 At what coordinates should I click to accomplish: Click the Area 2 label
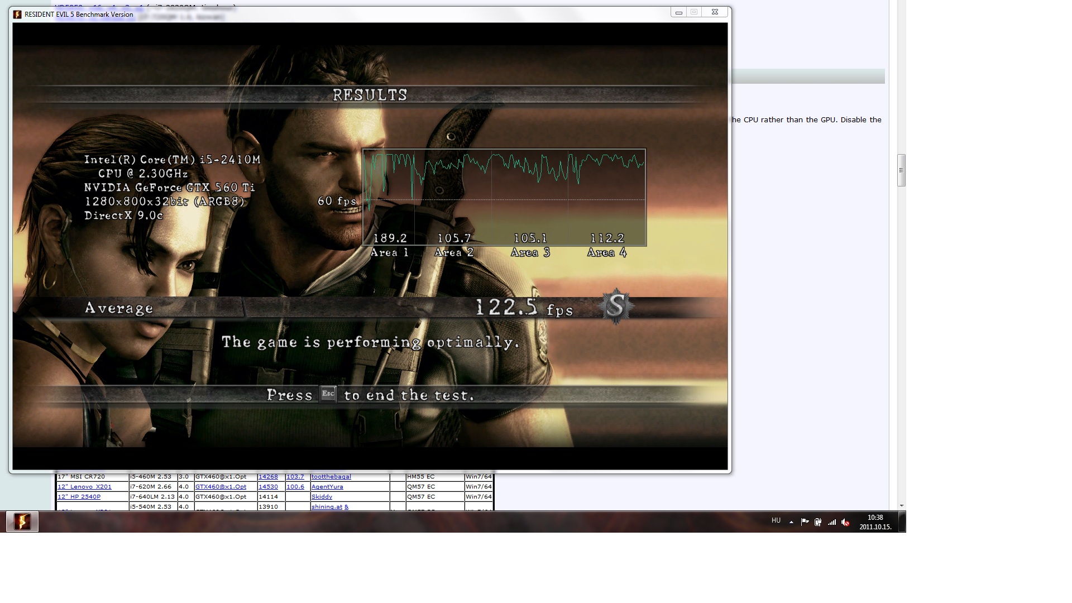pyautogui.click(x=454, y=253)
